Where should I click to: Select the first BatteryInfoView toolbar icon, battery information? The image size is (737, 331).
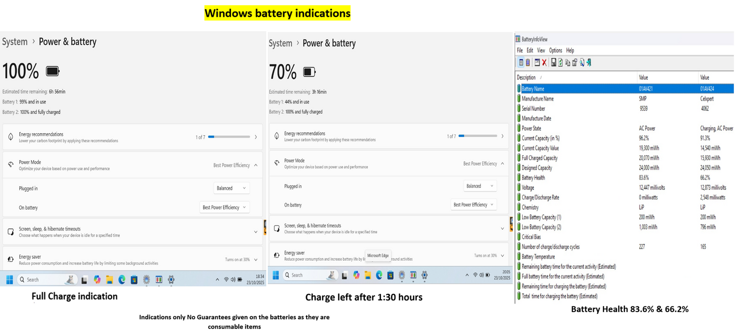(521, 63)
